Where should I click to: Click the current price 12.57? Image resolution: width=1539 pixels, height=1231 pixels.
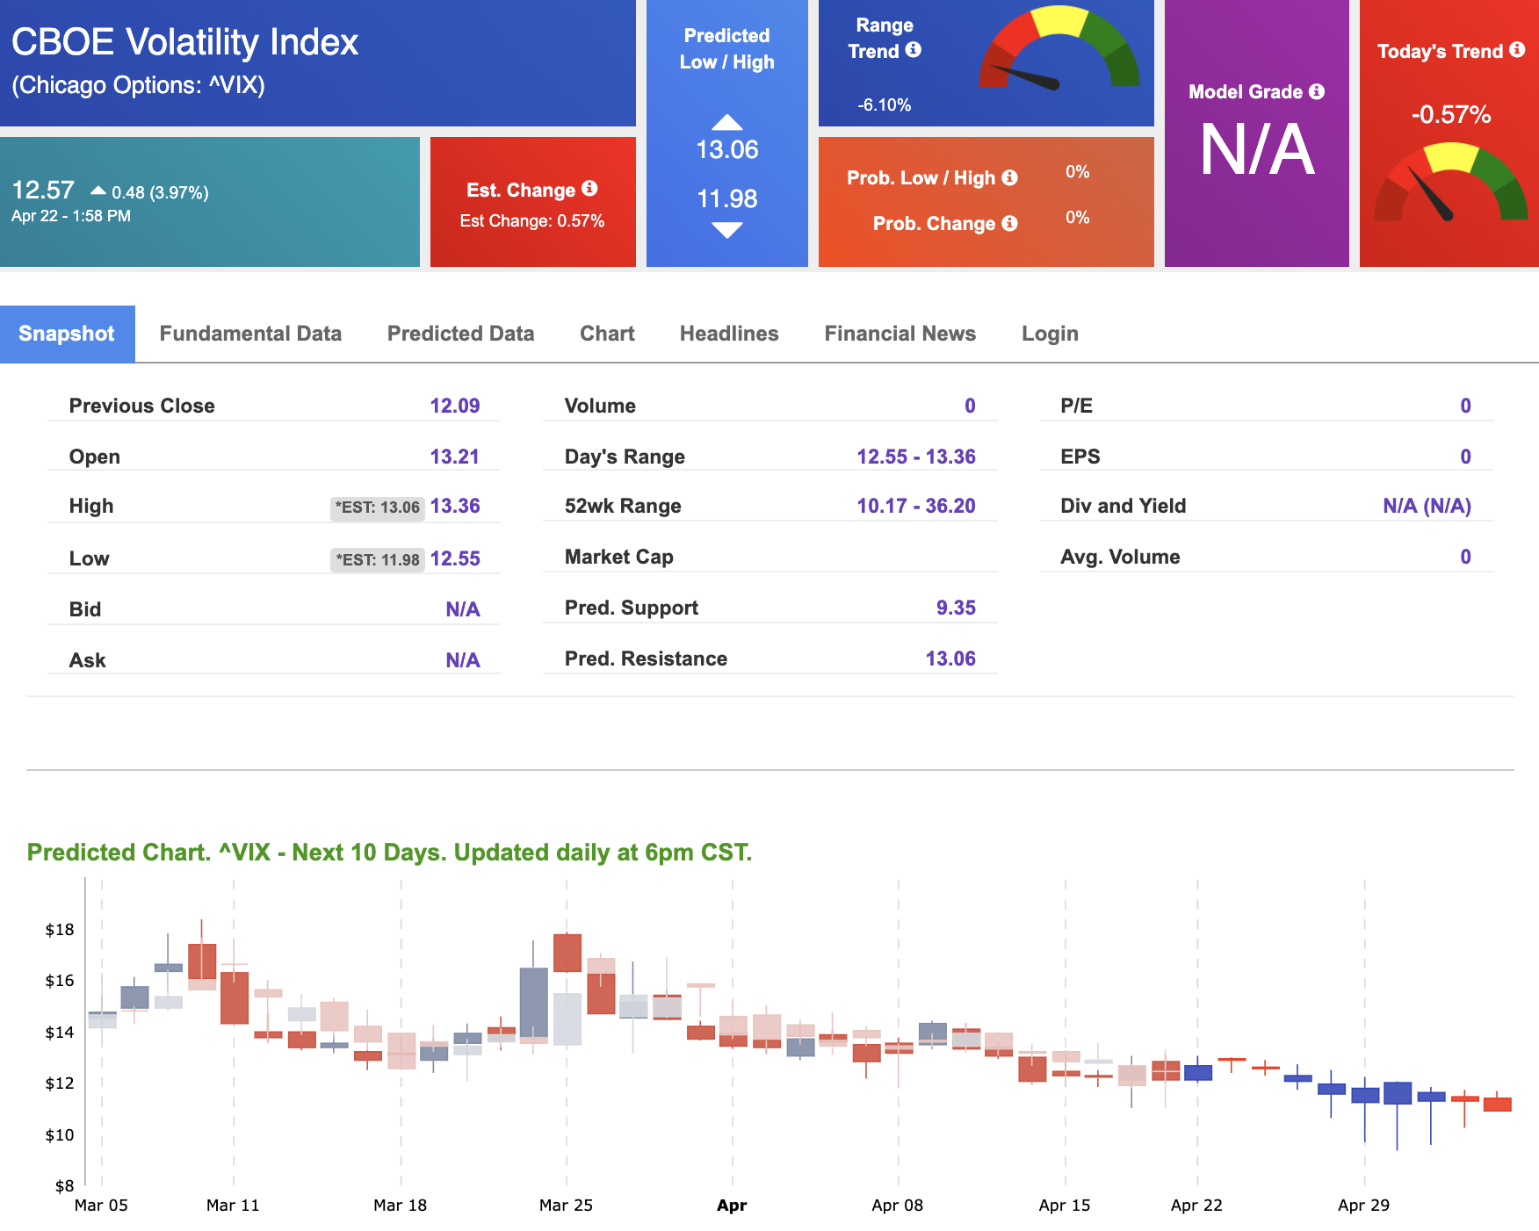[x=43, y=190]
